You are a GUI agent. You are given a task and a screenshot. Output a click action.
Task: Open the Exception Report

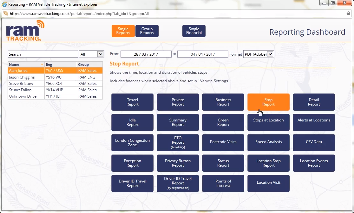(132, 163)
